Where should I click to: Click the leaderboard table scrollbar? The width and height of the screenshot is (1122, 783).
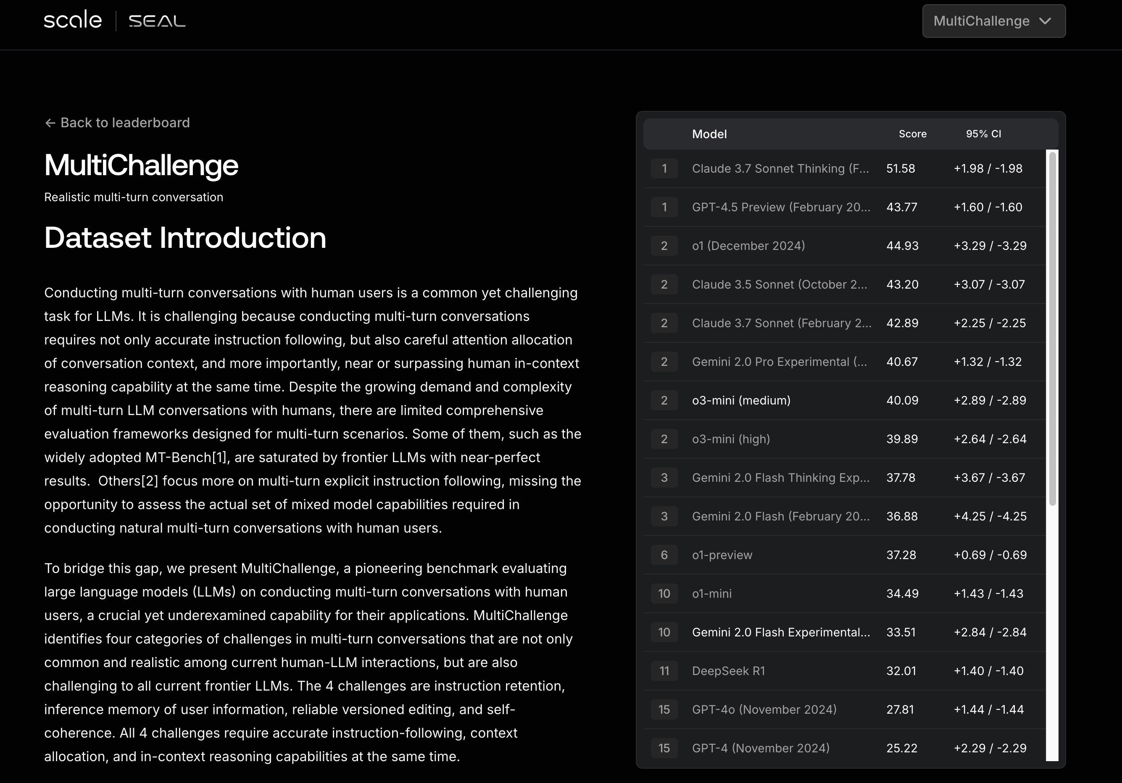click(x=1052, y=328)
